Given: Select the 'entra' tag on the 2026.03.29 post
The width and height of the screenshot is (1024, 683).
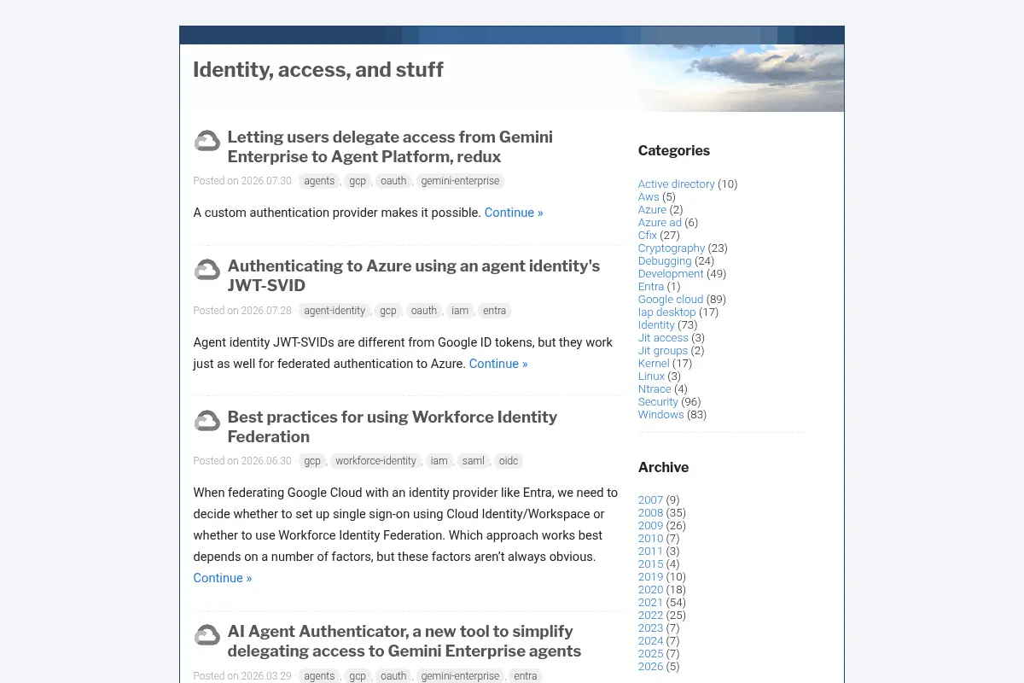Looking at the screenshot, I should (x=526, y=676).
